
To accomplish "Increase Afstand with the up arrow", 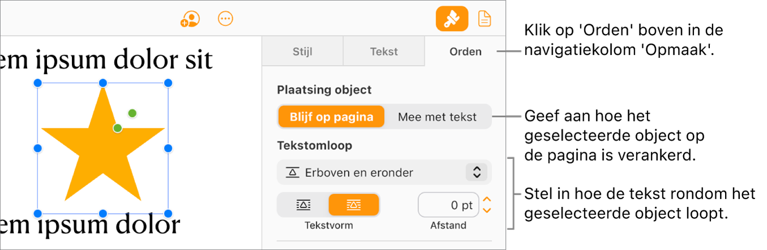I will (487, 200).
